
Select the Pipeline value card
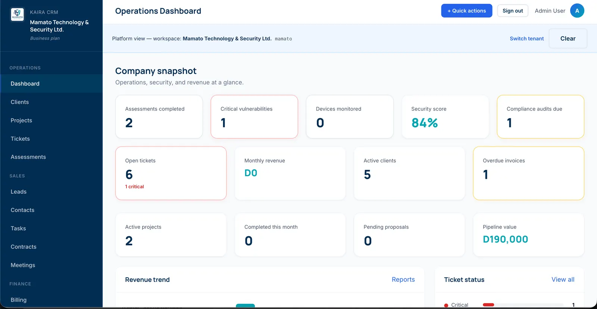click(x=529, y=235)
